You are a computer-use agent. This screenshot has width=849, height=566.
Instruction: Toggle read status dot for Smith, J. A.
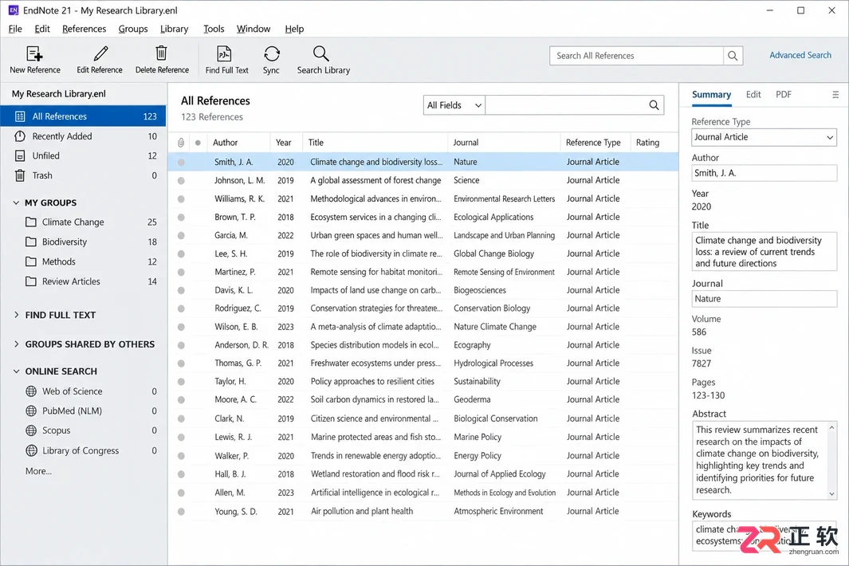pos(181,162)
